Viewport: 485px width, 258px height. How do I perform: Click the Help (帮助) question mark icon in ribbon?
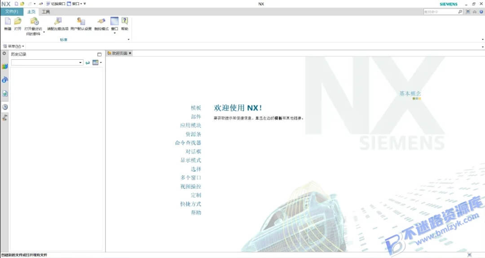pos(125,21)
